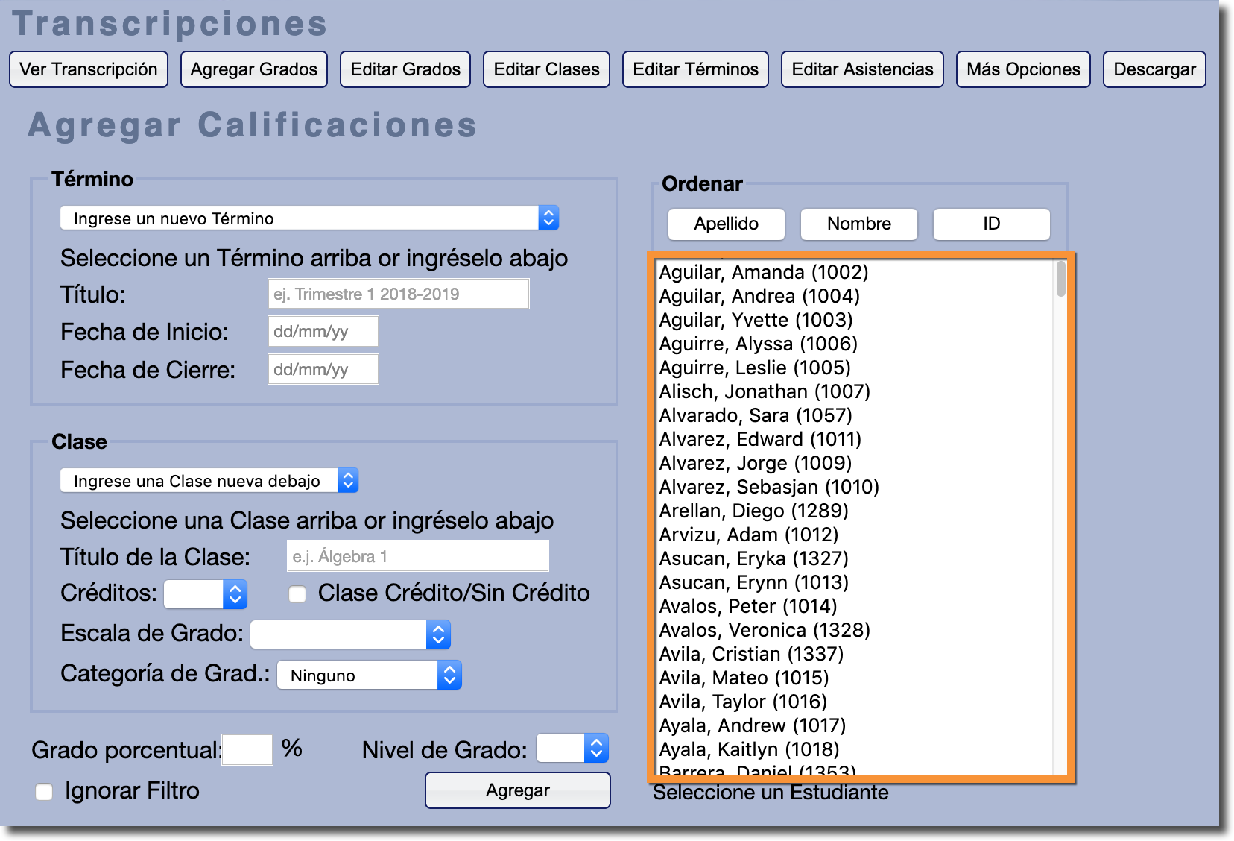Sort students by Apellido
This screenshot has width=1234, height=841.
726,224
